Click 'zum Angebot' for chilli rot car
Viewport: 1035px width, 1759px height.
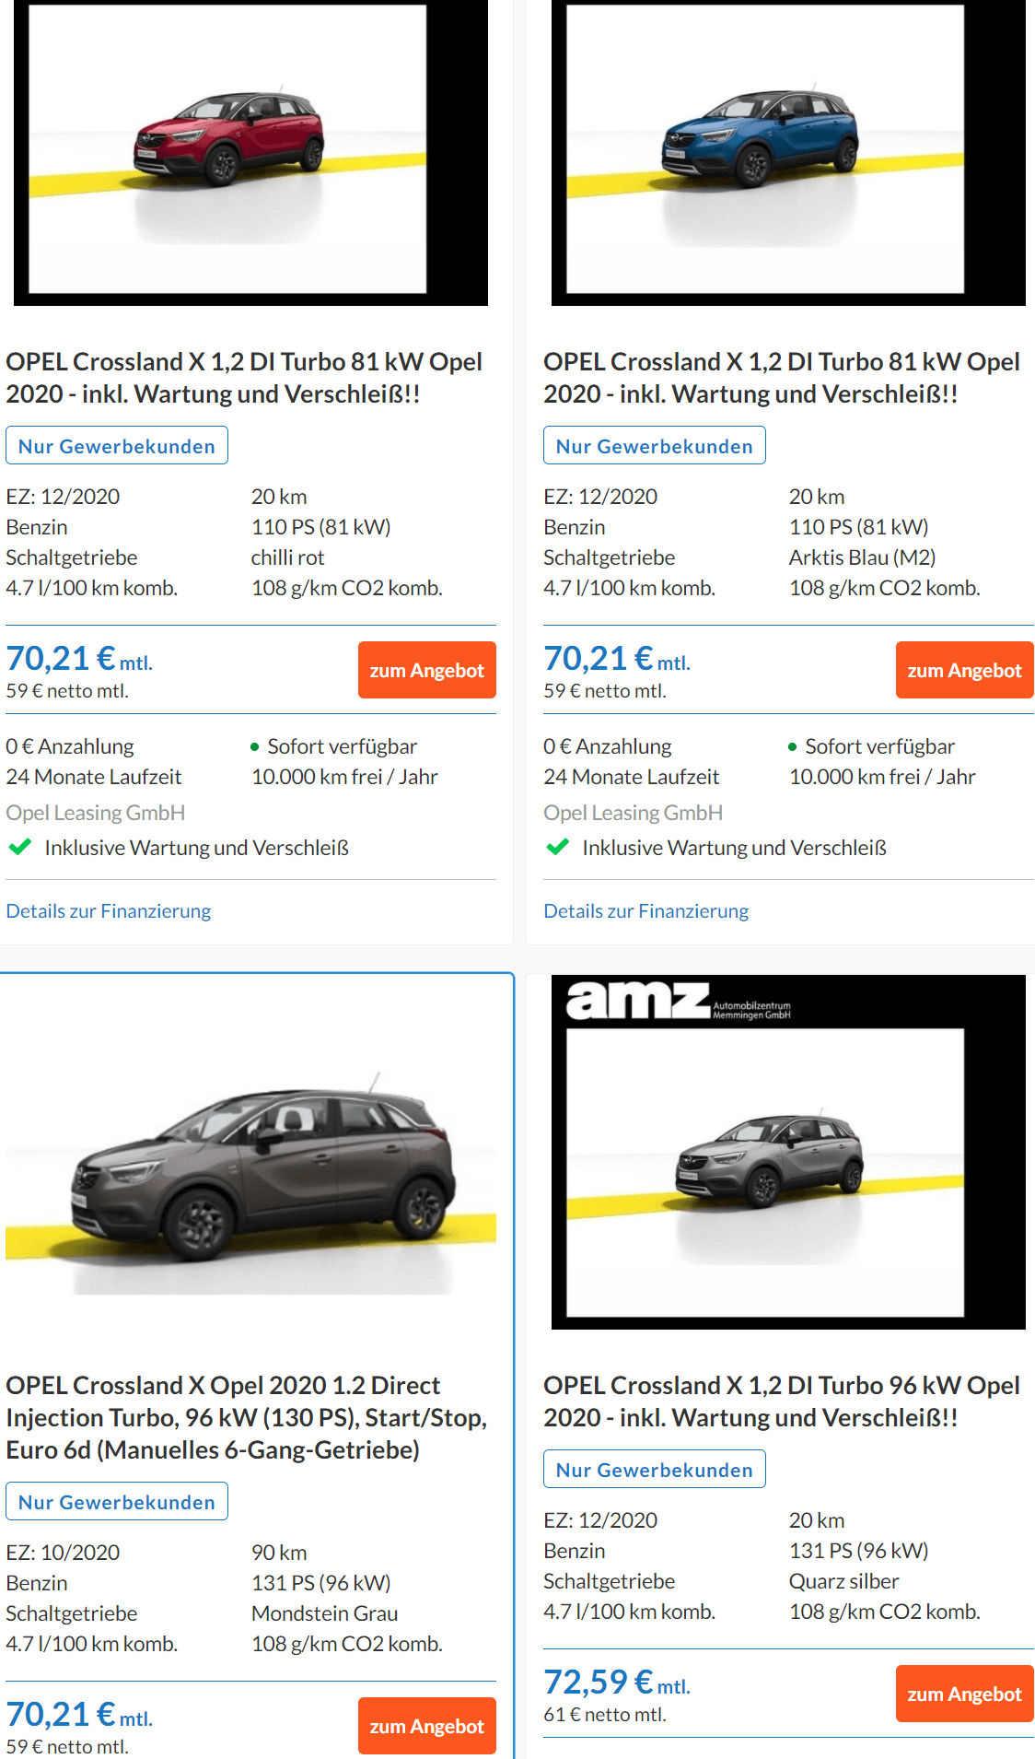pyautogui.click(x=427, y=670)
